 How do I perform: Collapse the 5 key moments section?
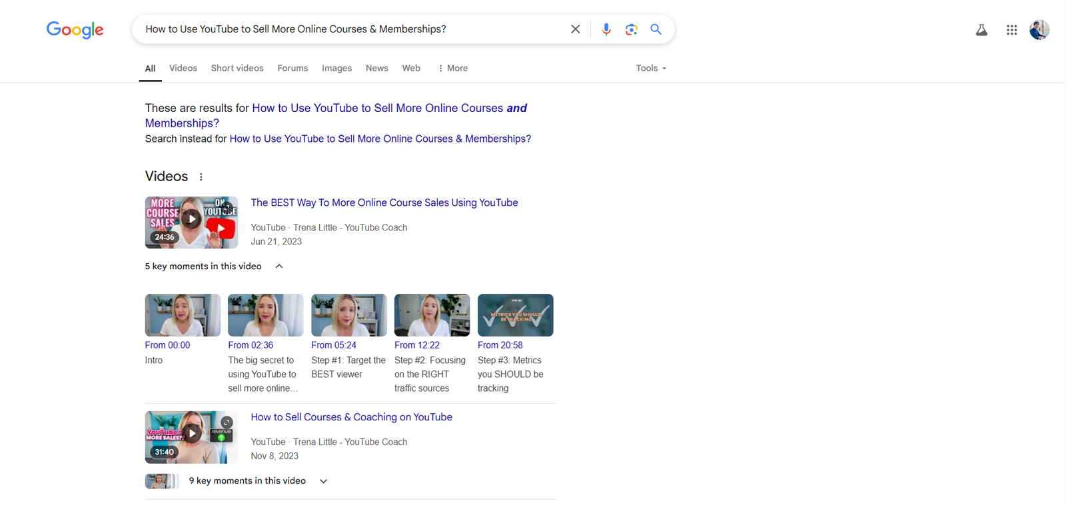279,266
